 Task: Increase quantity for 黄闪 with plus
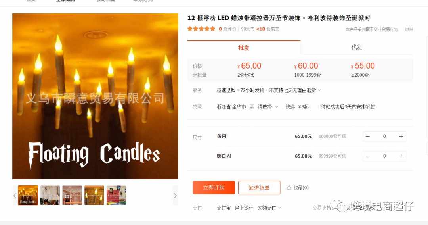pos(401,136)
